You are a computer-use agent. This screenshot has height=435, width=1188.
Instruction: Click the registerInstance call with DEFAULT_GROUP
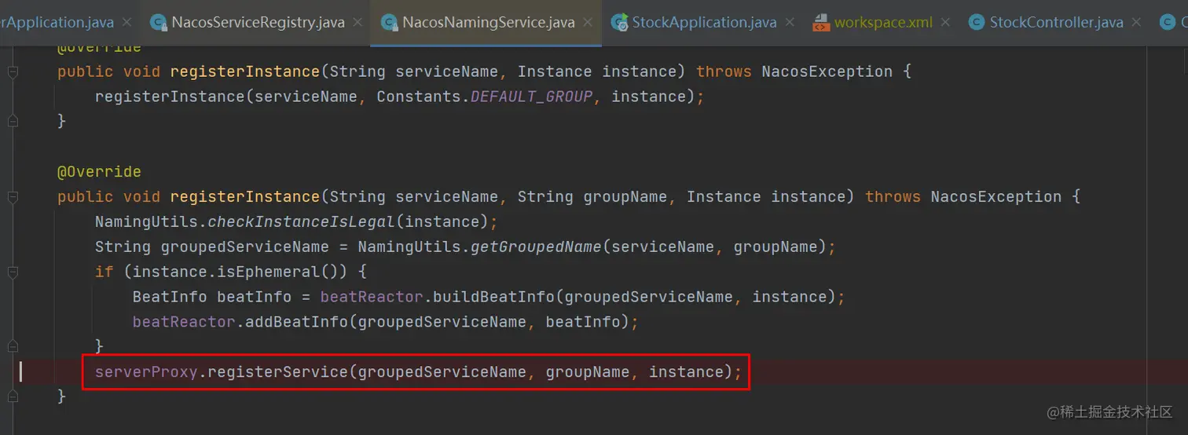point(170,97)
